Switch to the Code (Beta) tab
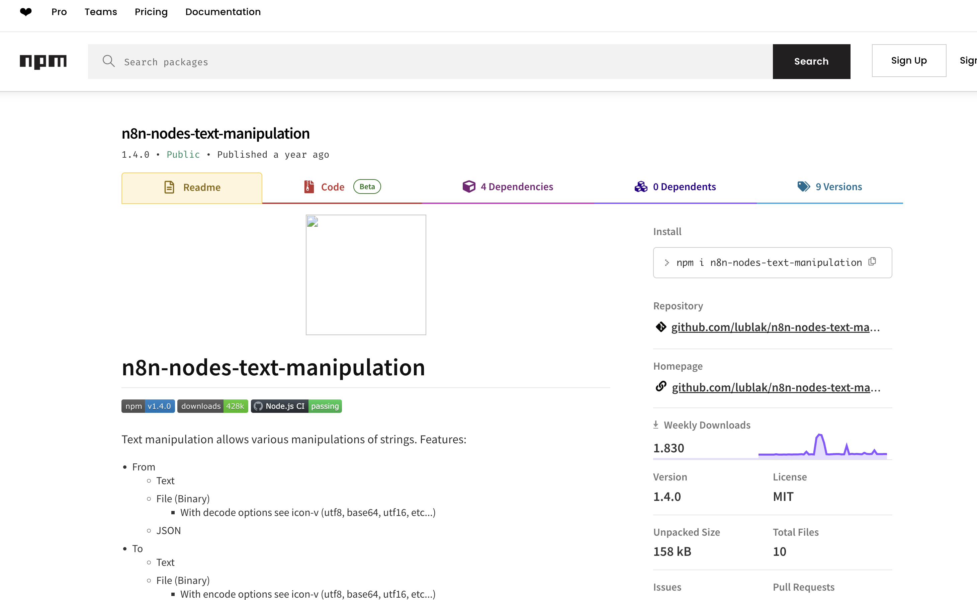Viewport: 977px width, 600px height. coord(333,186)
